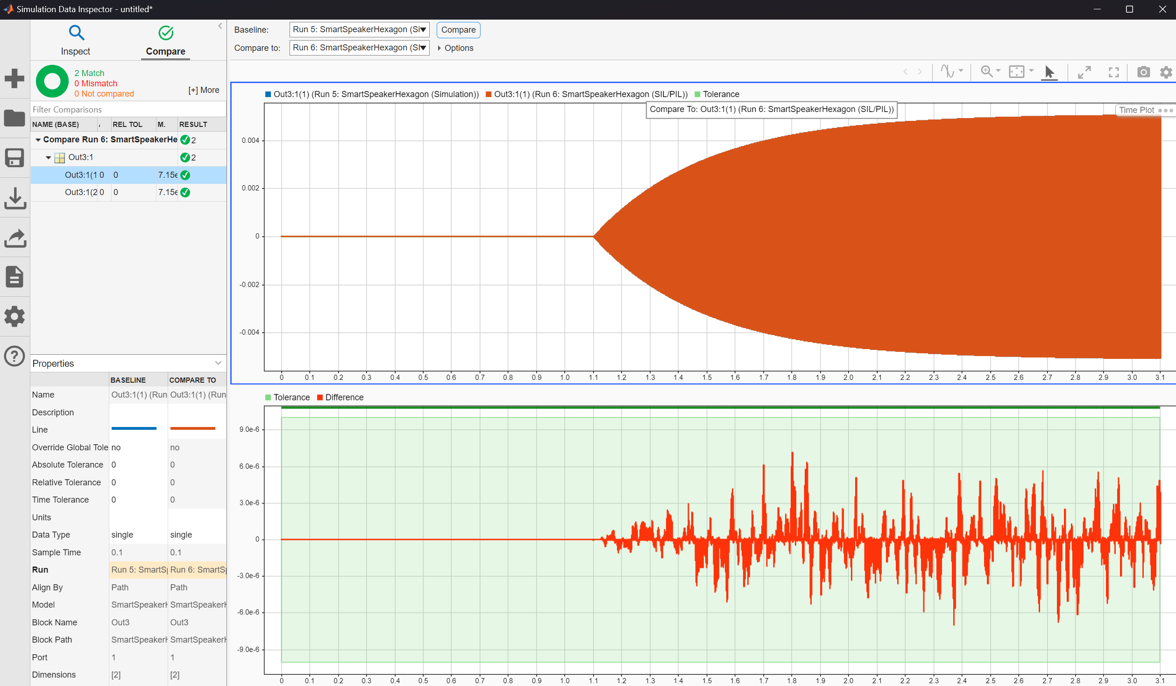The width and height of the screenshot is (1176, 686).
Task: Click the blue Baseline line color swatch
Action: pyautogui.click(x=134, y=428)
